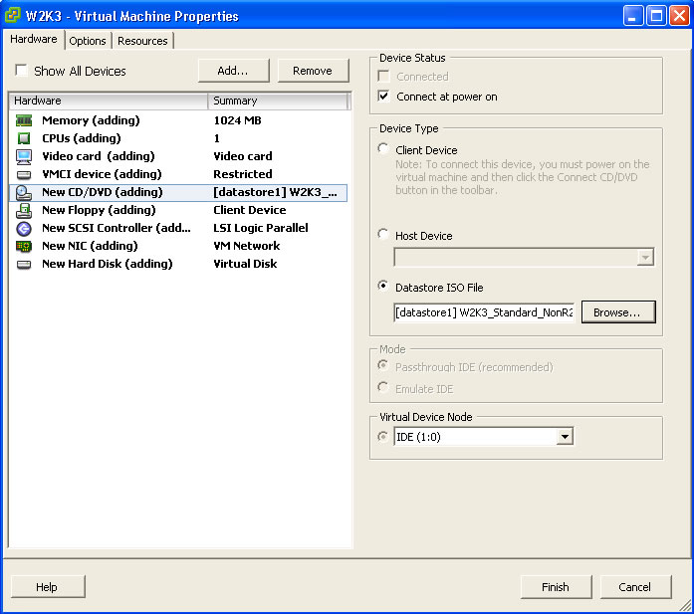Maximize the Virtual Machine Properties window
Screen dimensions: 694x614
[656, 16]
